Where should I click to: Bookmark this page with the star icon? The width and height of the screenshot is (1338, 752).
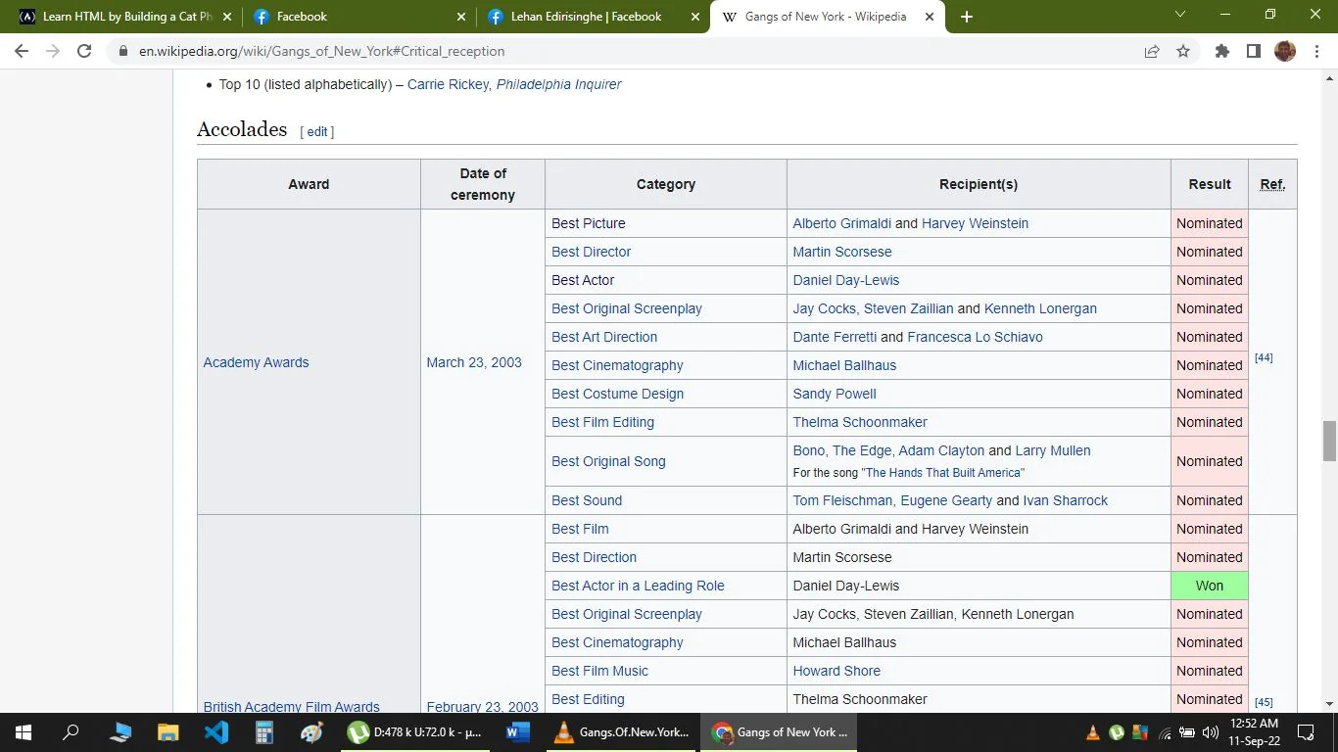1183,51
